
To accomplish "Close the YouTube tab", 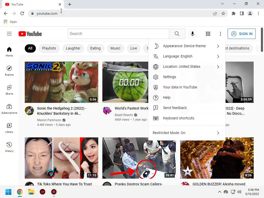I will pos(60,4).
